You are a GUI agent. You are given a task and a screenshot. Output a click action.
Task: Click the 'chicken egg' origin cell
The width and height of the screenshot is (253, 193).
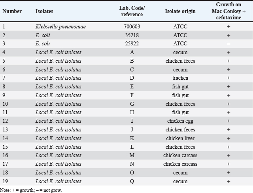(x=180, y=121)
